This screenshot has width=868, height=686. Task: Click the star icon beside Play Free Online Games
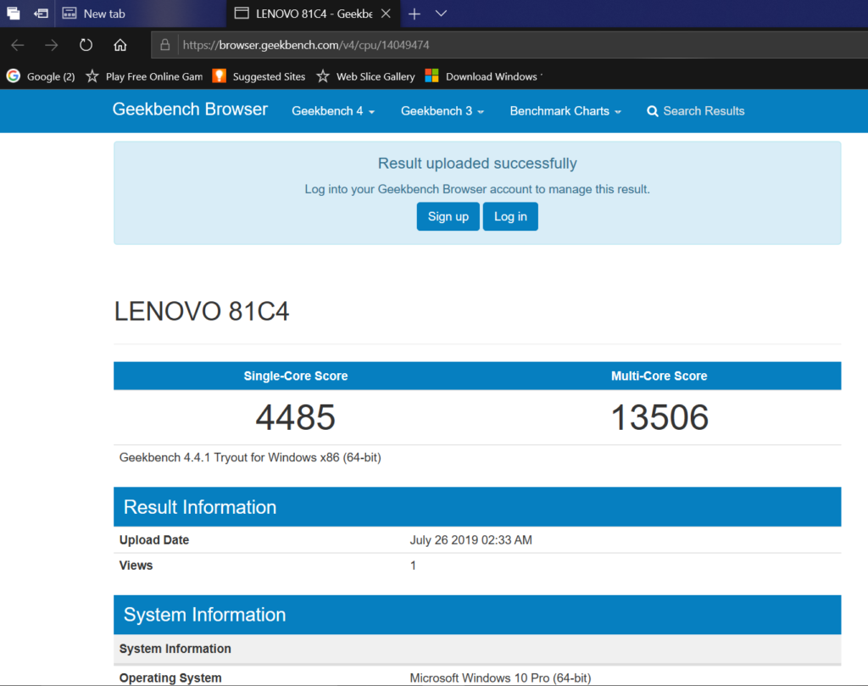click(92, 76)
